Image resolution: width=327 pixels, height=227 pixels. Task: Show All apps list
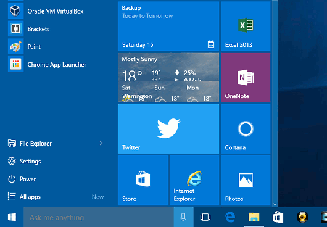pyautogui.click(x=24, y=197)
